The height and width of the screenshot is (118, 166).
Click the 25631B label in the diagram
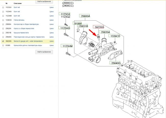click(x=83, y=26)
